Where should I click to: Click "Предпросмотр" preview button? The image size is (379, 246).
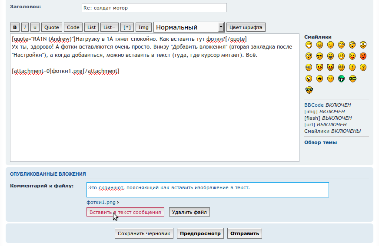click(x=200, y=233)
